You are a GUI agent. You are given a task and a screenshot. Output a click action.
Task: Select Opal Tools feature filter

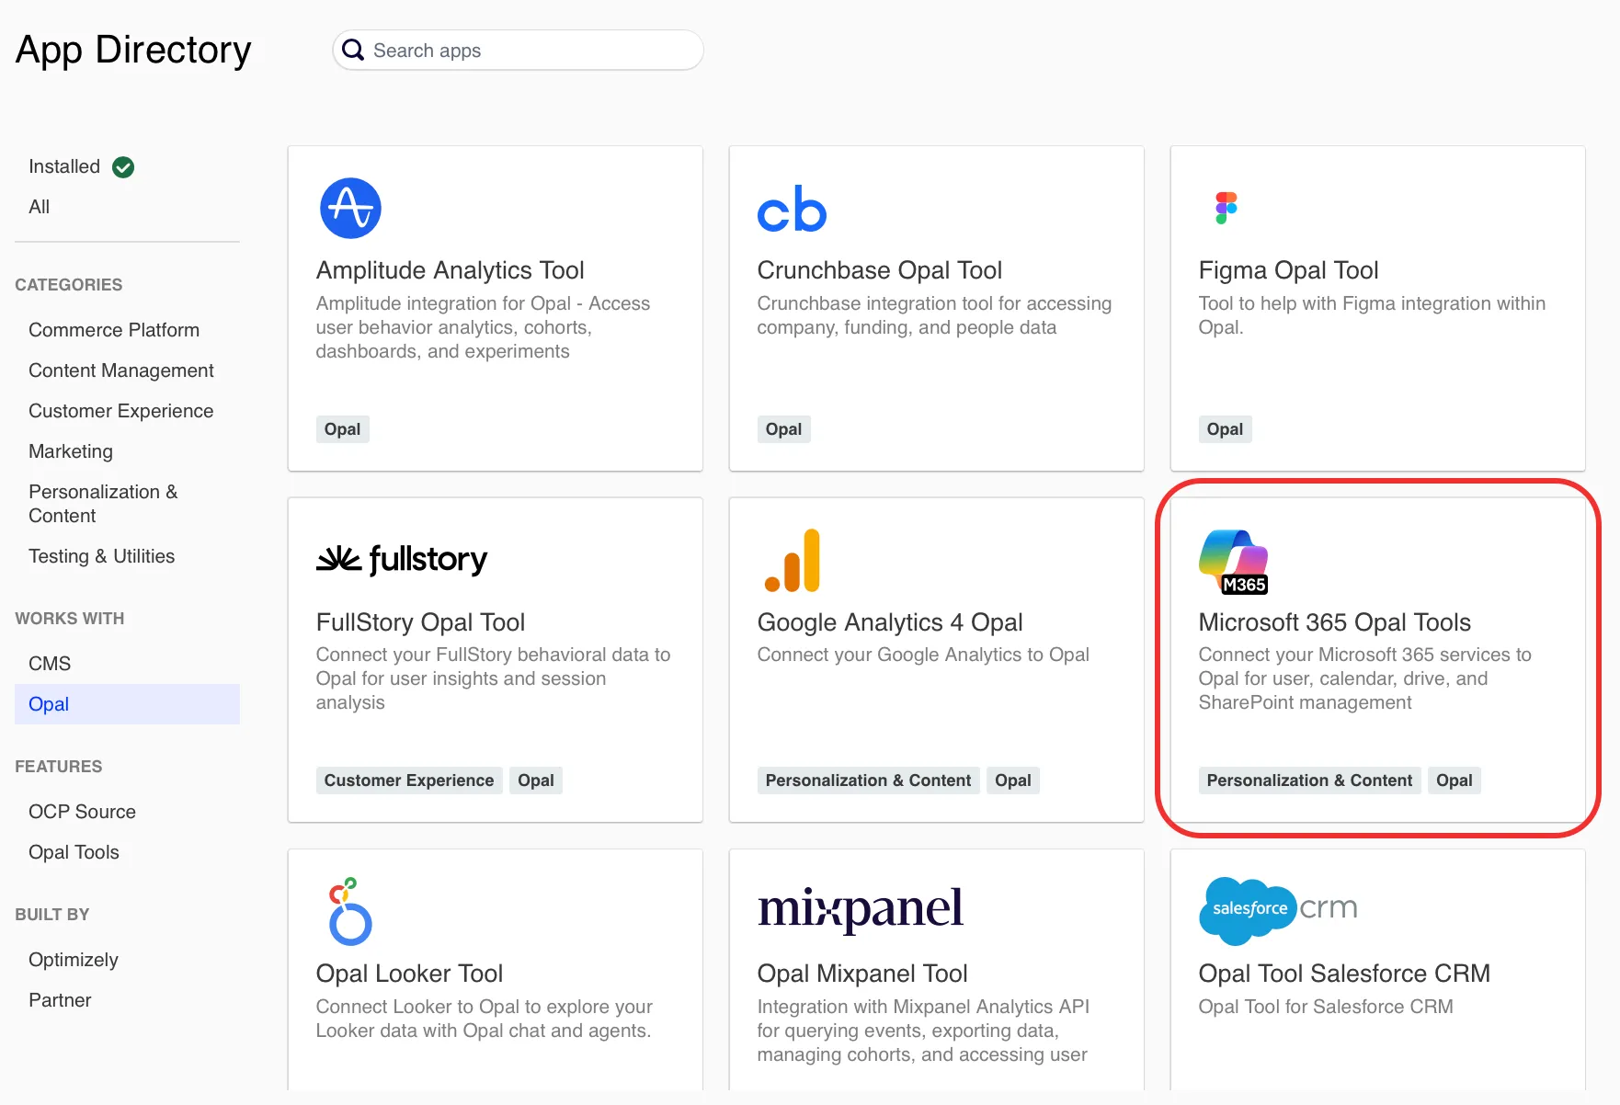(74, 852)
